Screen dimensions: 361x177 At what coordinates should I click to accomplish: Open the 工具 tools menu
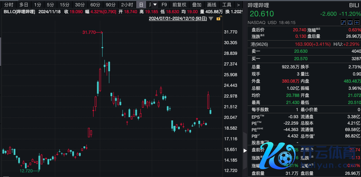(x=227, y=5)
